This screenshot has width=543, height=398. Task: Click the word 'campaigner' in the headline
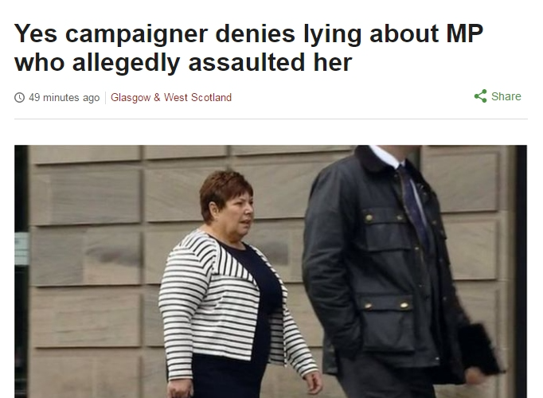136,34
